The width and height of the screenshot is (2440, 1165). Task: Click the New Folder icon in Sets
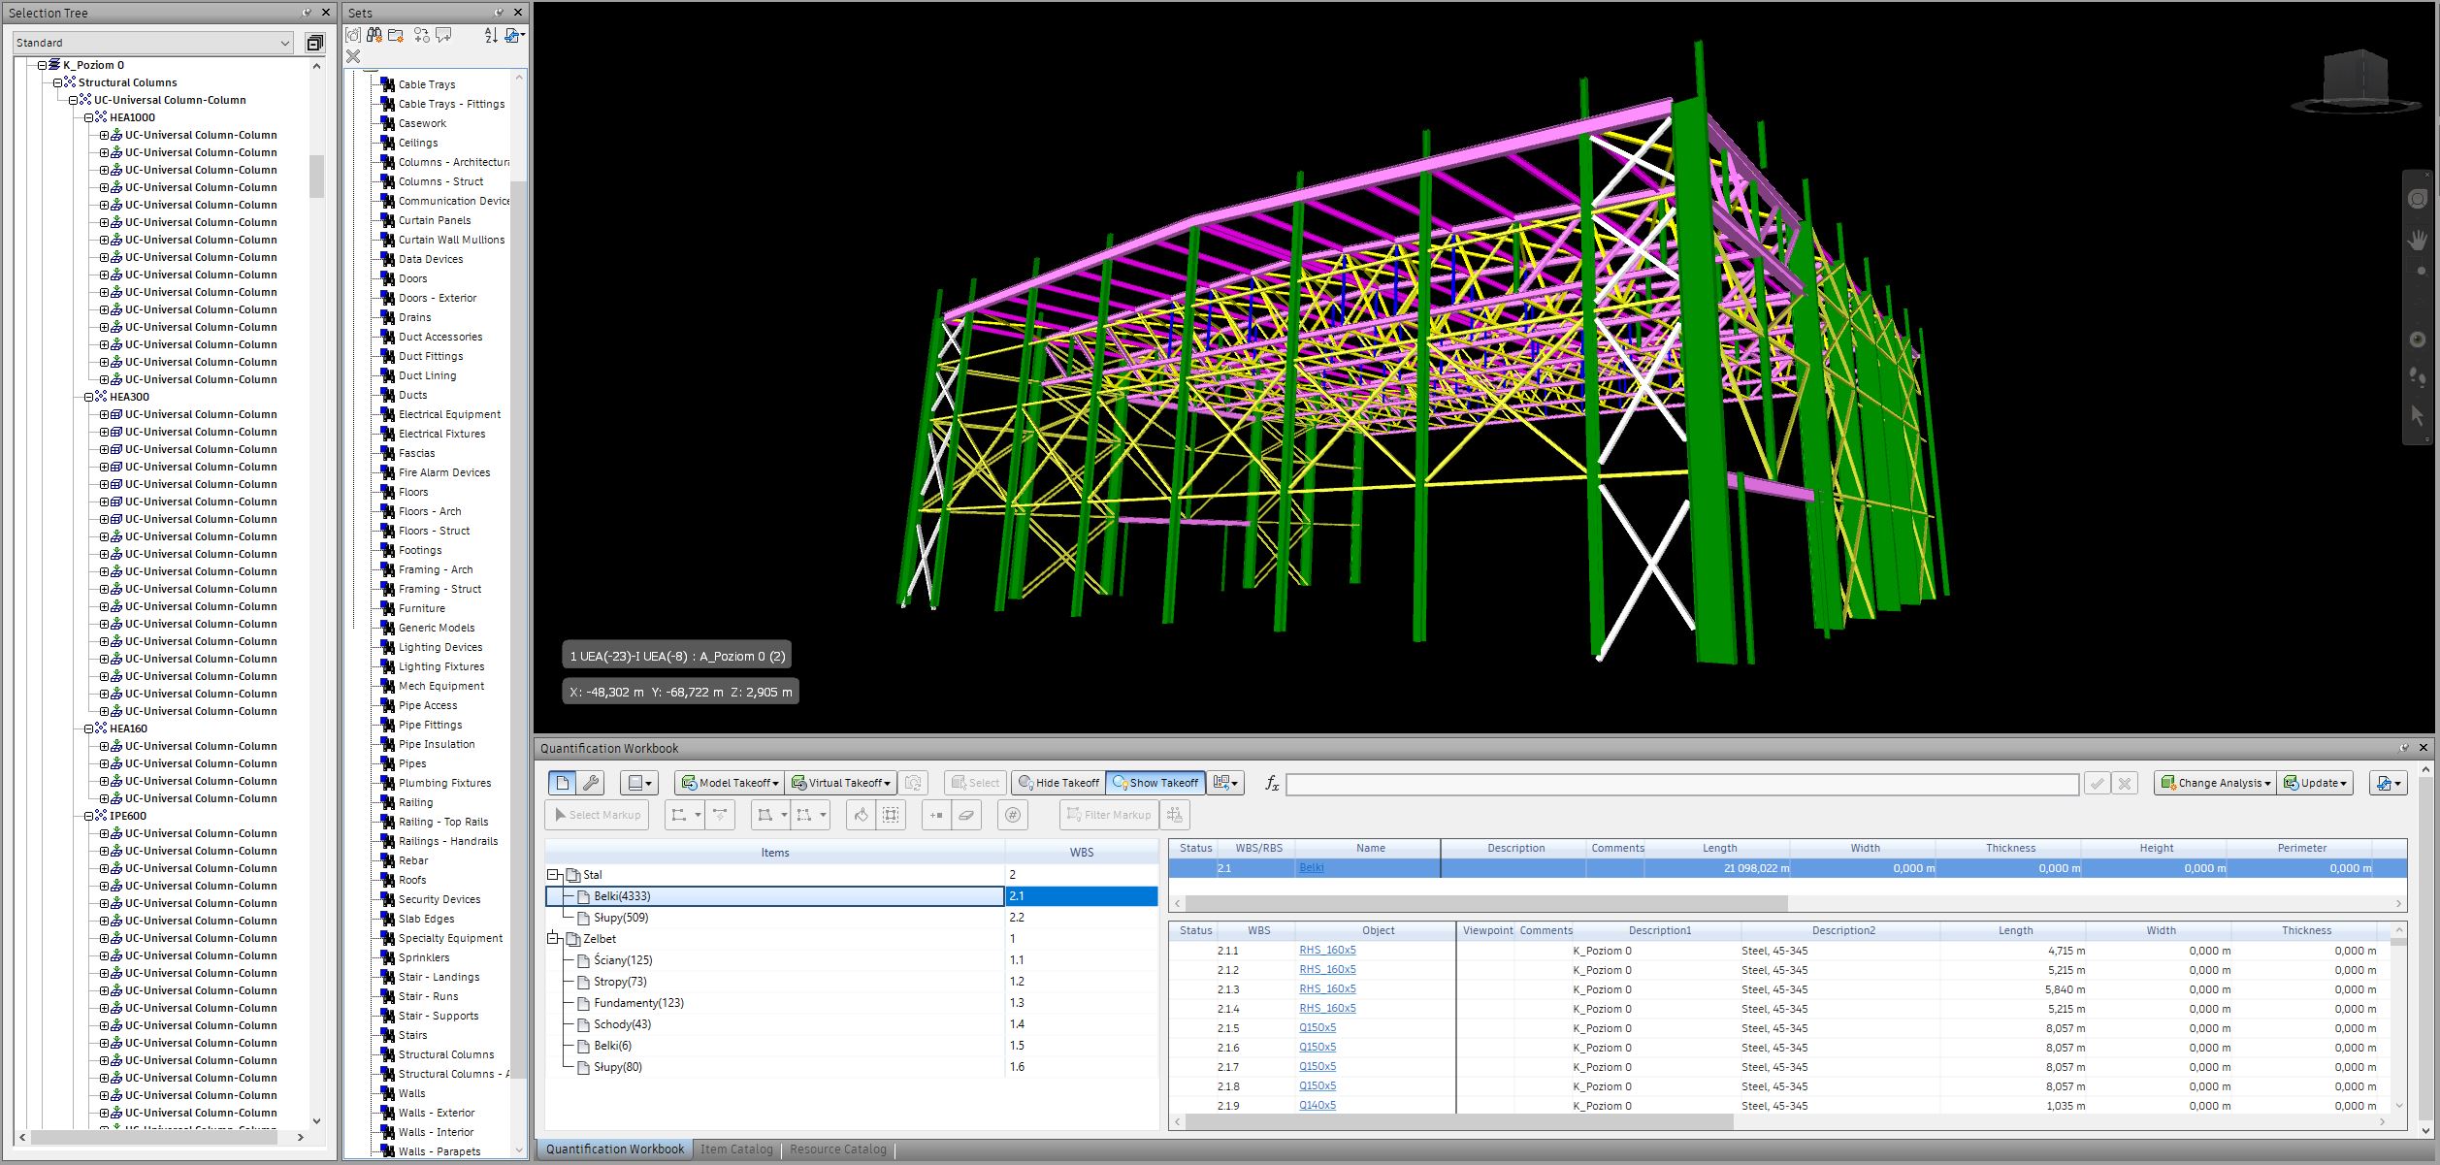pos(396,36)
